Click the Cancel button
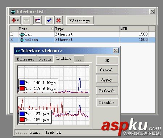Image resolution: width=163 pixels, height=138 pixels. pos(107,70)
